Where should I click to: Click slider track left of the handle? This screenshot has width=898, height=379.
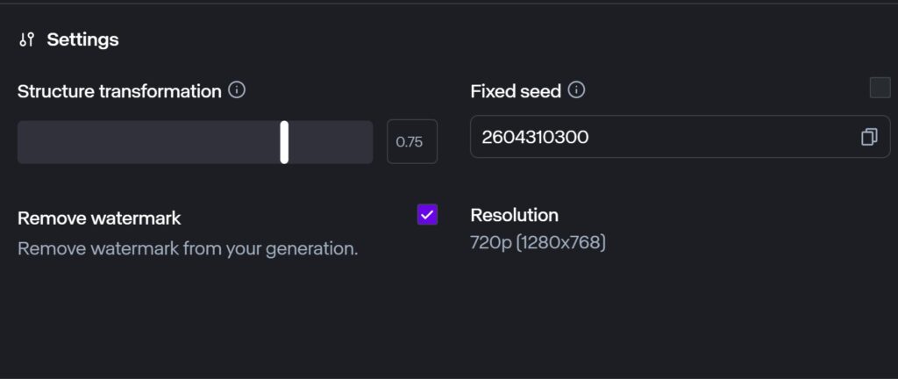coord(149,142)
